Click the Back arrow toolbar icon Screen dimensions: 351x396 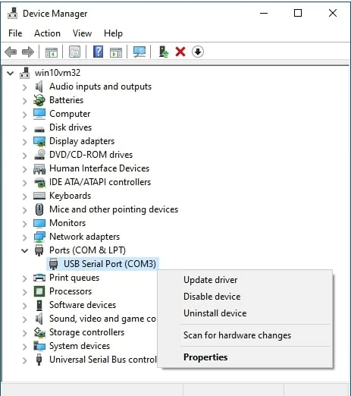point(11,52)
